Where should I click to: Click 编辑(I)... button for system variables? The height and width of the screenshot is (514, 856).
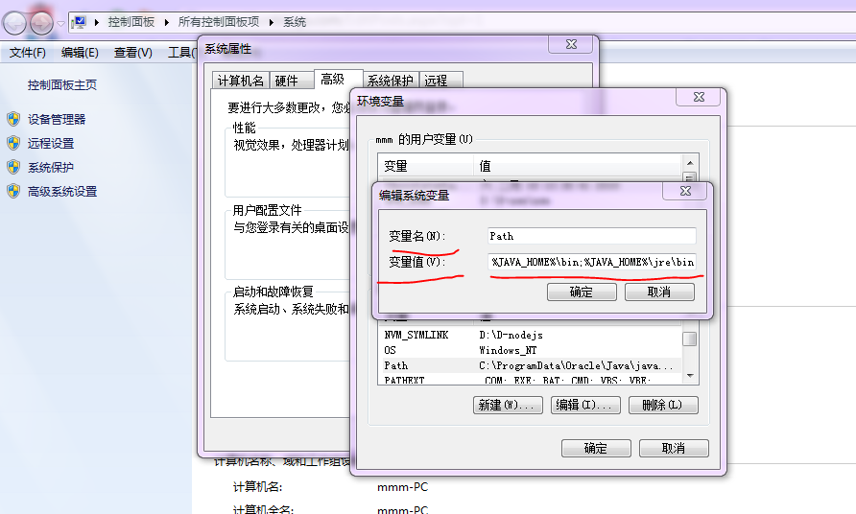(x=585, y=405)
